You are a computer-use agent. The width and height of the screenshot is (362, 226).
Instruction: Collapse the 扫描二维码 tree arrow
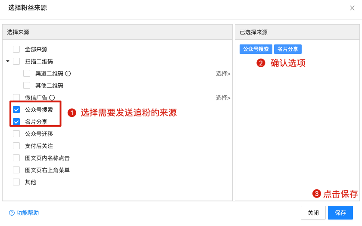[8, 61]
